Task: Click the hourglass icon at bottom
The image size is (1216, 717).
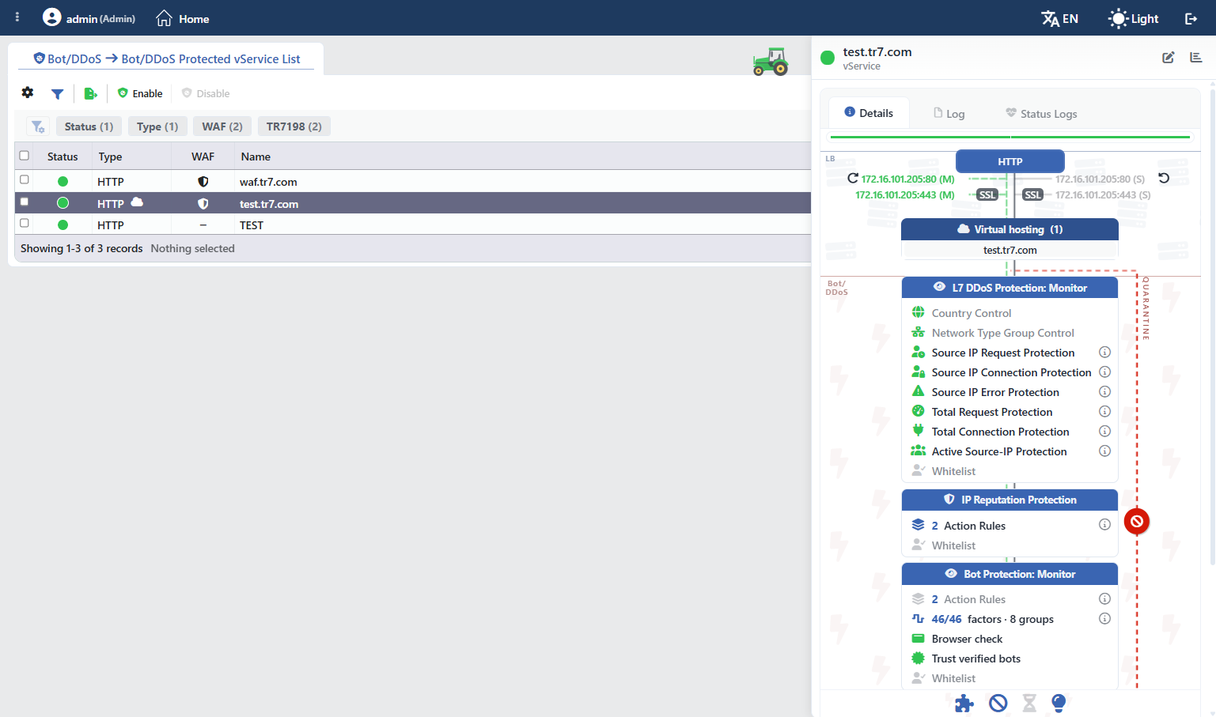Action: [x=1029, y=703]
